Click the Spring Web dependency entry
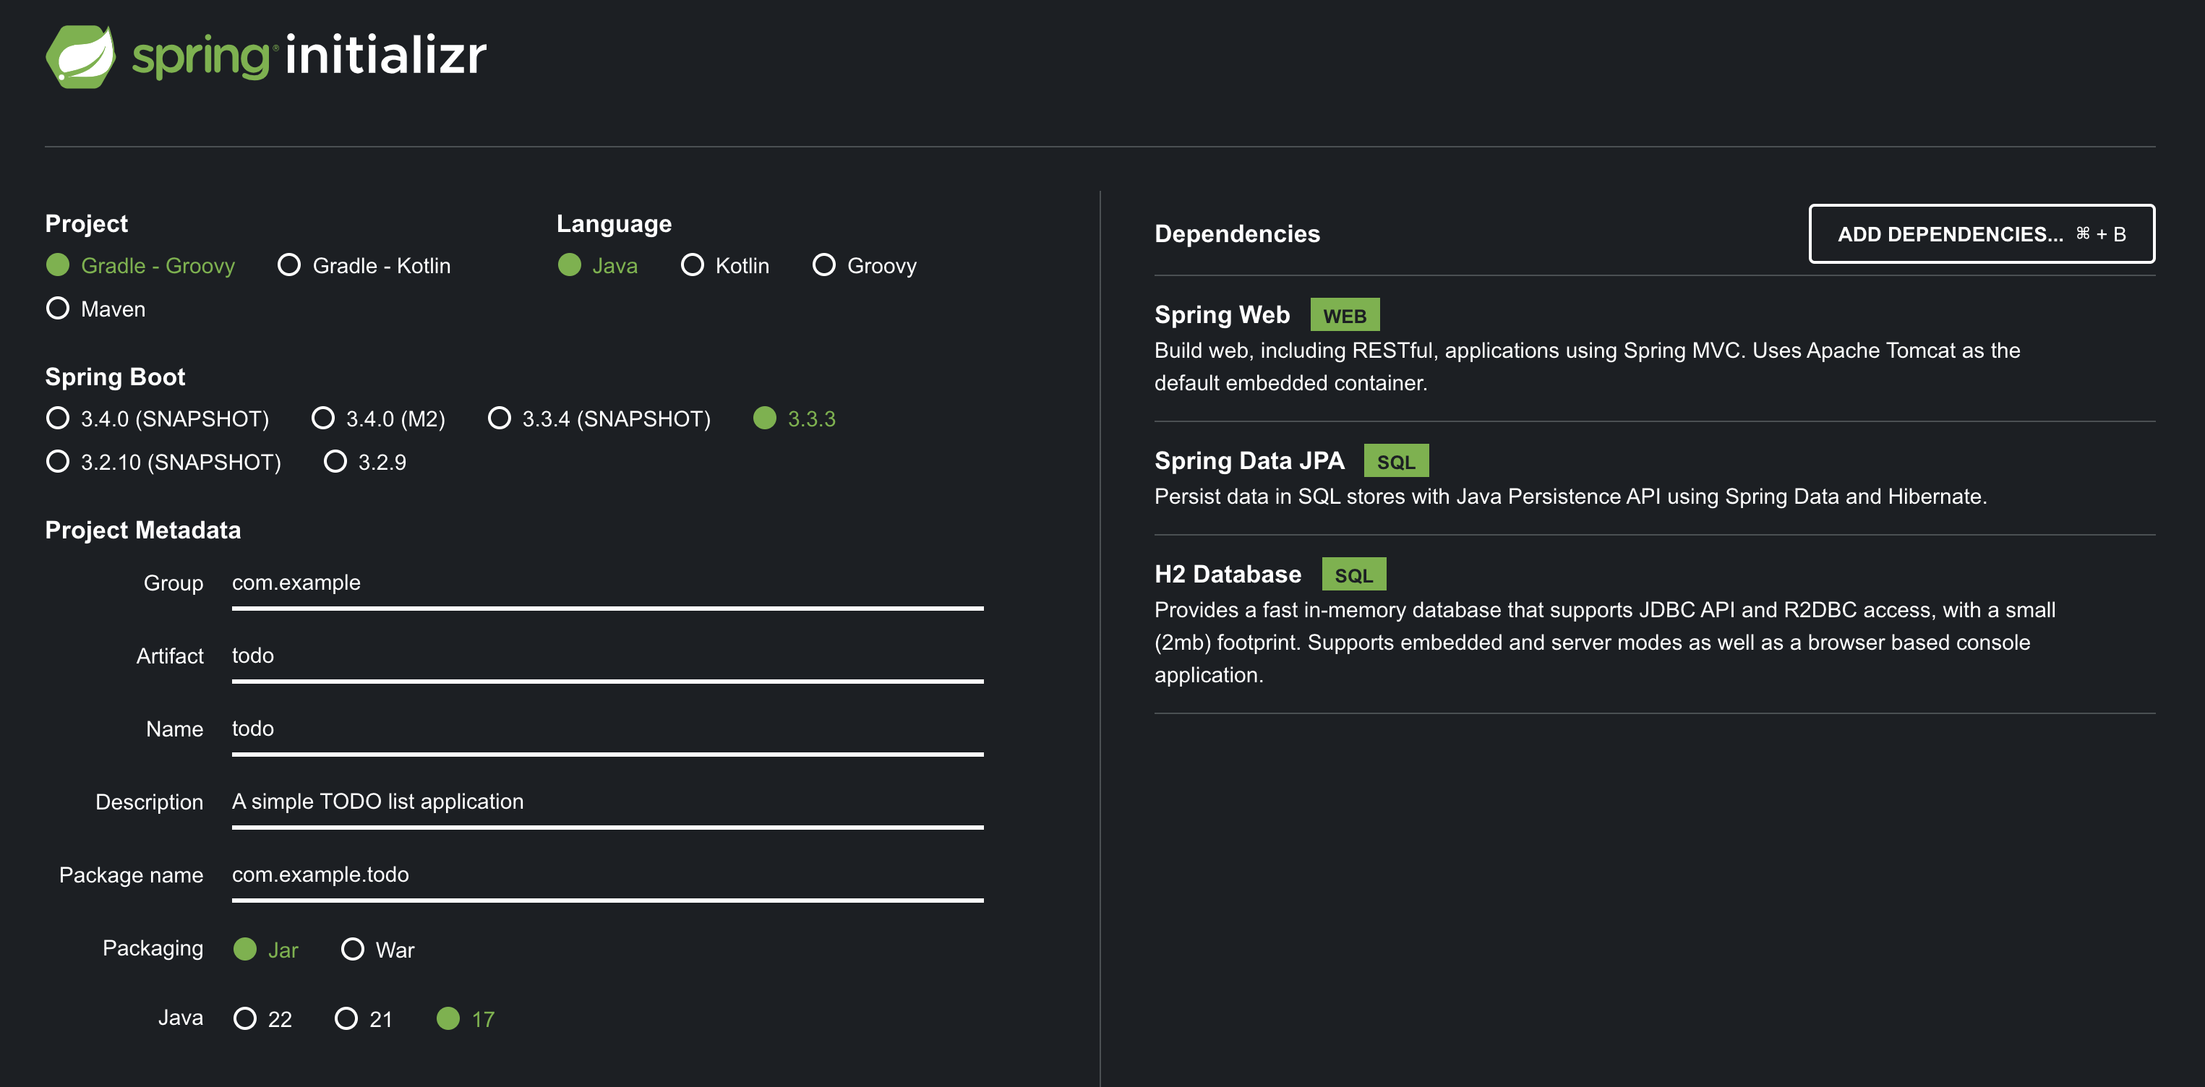This screenshot has height=1087, width=2205. tap(1222, 315)
